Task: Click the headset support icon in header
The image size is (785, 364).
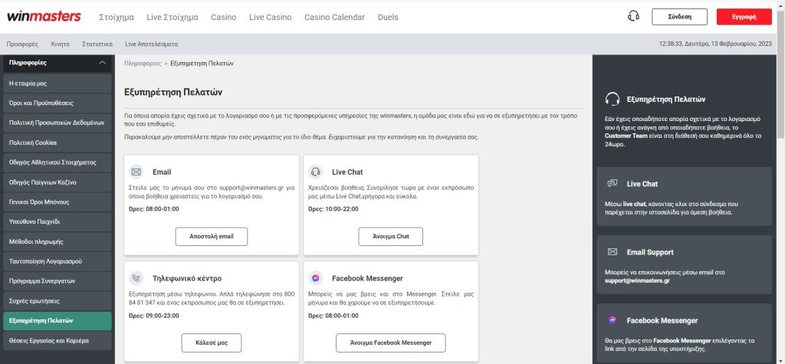Action: point(633,16)
